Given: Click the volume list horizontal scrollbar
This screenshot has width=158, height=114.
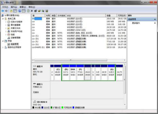Looking at the screenshot, I should (79, 60).
